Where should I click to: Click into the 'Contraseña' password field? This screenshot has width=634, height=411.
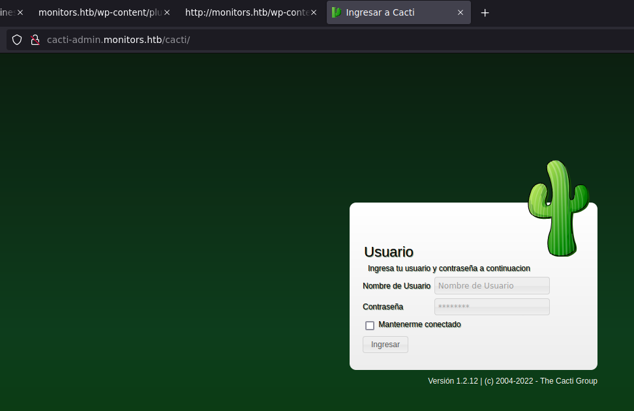[x=492, y=307]
